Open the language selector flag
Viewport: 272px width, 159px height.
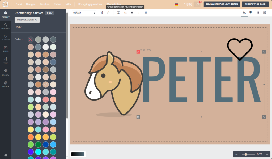[x=177, y=5]
